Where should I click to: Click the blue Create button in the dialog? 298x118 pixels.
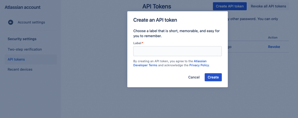point(213,77)
